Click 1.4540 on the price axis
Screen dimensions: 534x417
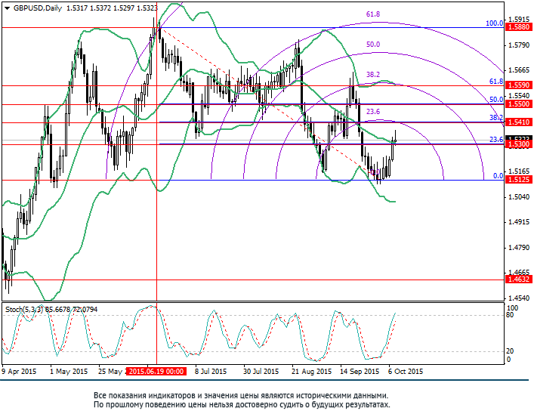coord(519,298)
